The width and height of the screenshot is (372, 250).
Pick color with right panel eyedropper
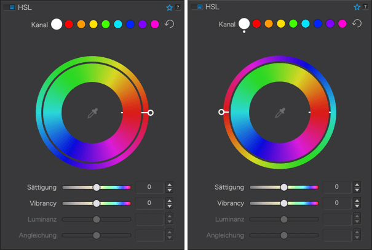(280, 113)
